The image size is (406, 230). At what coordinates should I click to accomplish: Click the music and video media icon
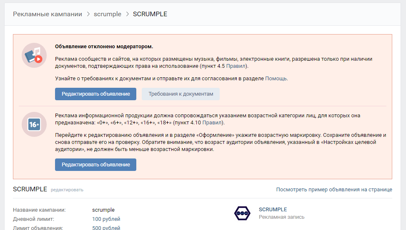(34, 55)
